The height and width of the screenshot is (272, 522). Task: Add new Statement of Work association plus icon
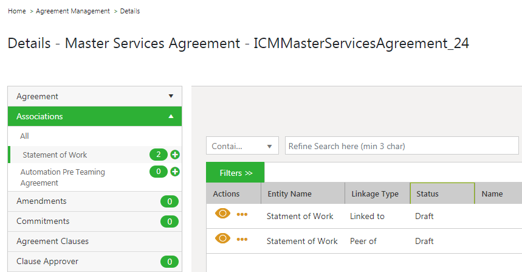pos(175,155)
